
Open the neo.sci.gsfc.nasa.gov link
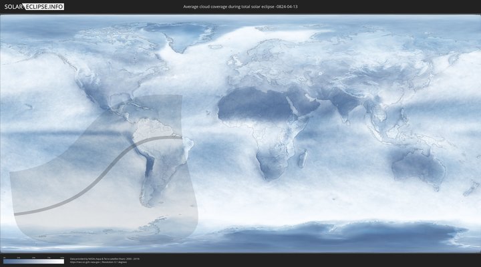82,262
